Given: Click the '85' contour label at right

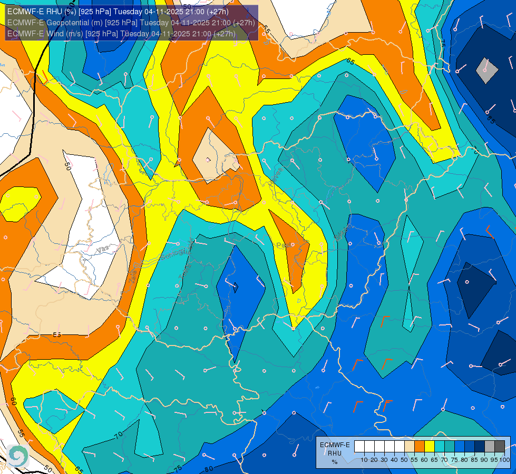Looking at the screenshot, I should tap(490, 120).
